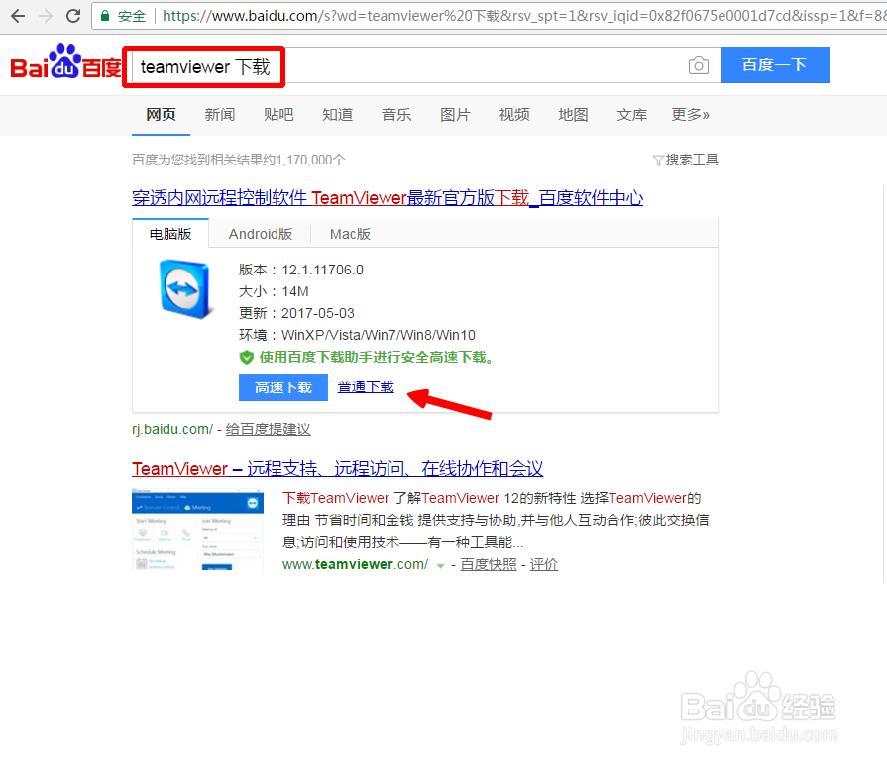Click the TeamViewer website screenshot thumbnail
The image size is (887, 765).
pyautogui.click(x=197, y=528)
